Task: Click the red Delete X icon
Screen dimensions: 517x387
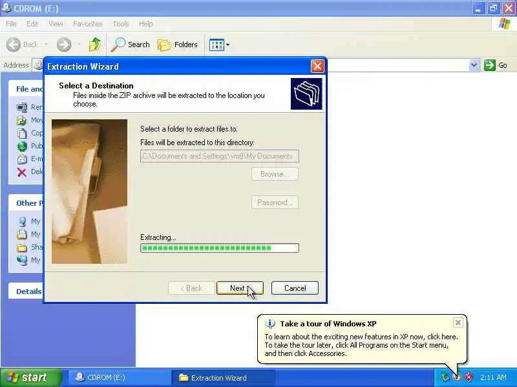Action: click(22, 172)
